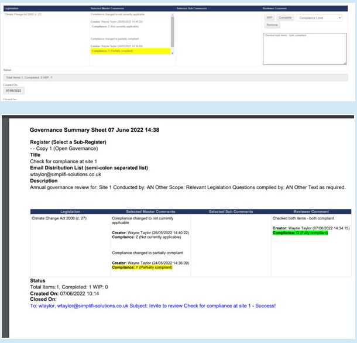Open the Compliance Level dropdown
Image resolution: width=357 pixels, height=343 pixels.
(x=318, y=18)
